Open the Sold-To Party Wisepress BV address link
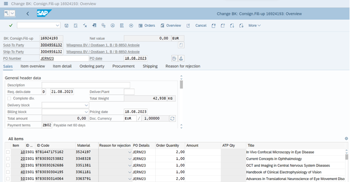 click(x=103, y=45)
